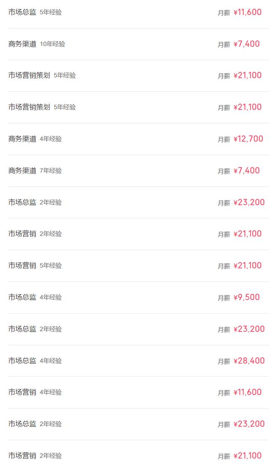
Task: Open the 市场营销 title with 4年经验
Action: [x=22, y=392]
